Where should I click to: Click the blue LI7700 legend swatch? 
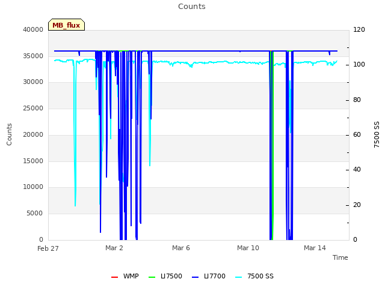pyautogui.click(x=195, y=277)
